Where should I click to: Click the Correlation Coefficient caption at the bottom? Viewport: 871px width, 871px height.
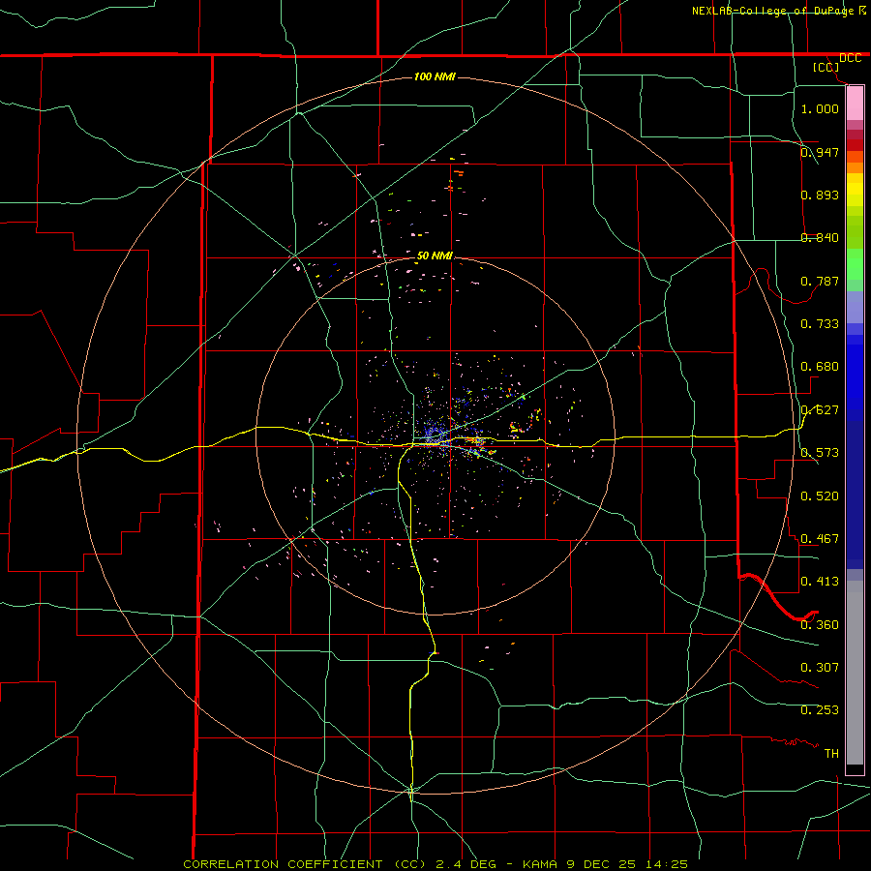(435, 864)
